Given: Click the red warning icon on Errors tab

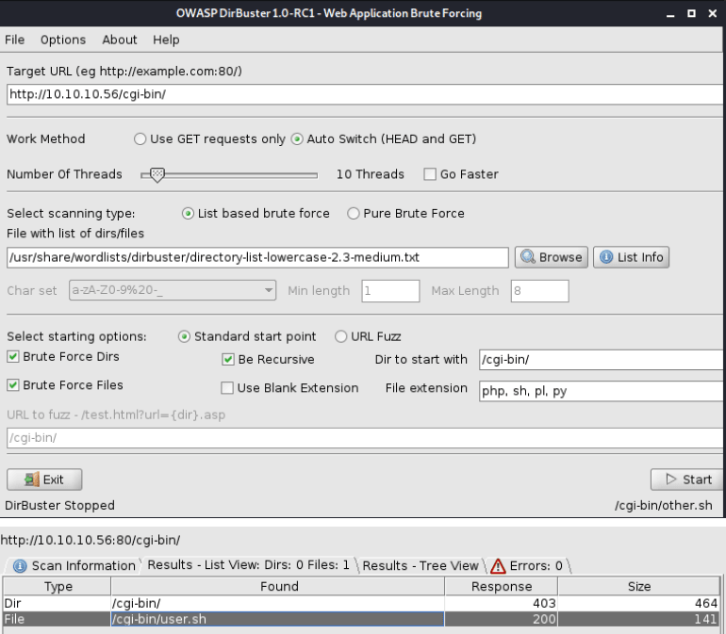Looking at the screenshot, I should click(498, 565).
